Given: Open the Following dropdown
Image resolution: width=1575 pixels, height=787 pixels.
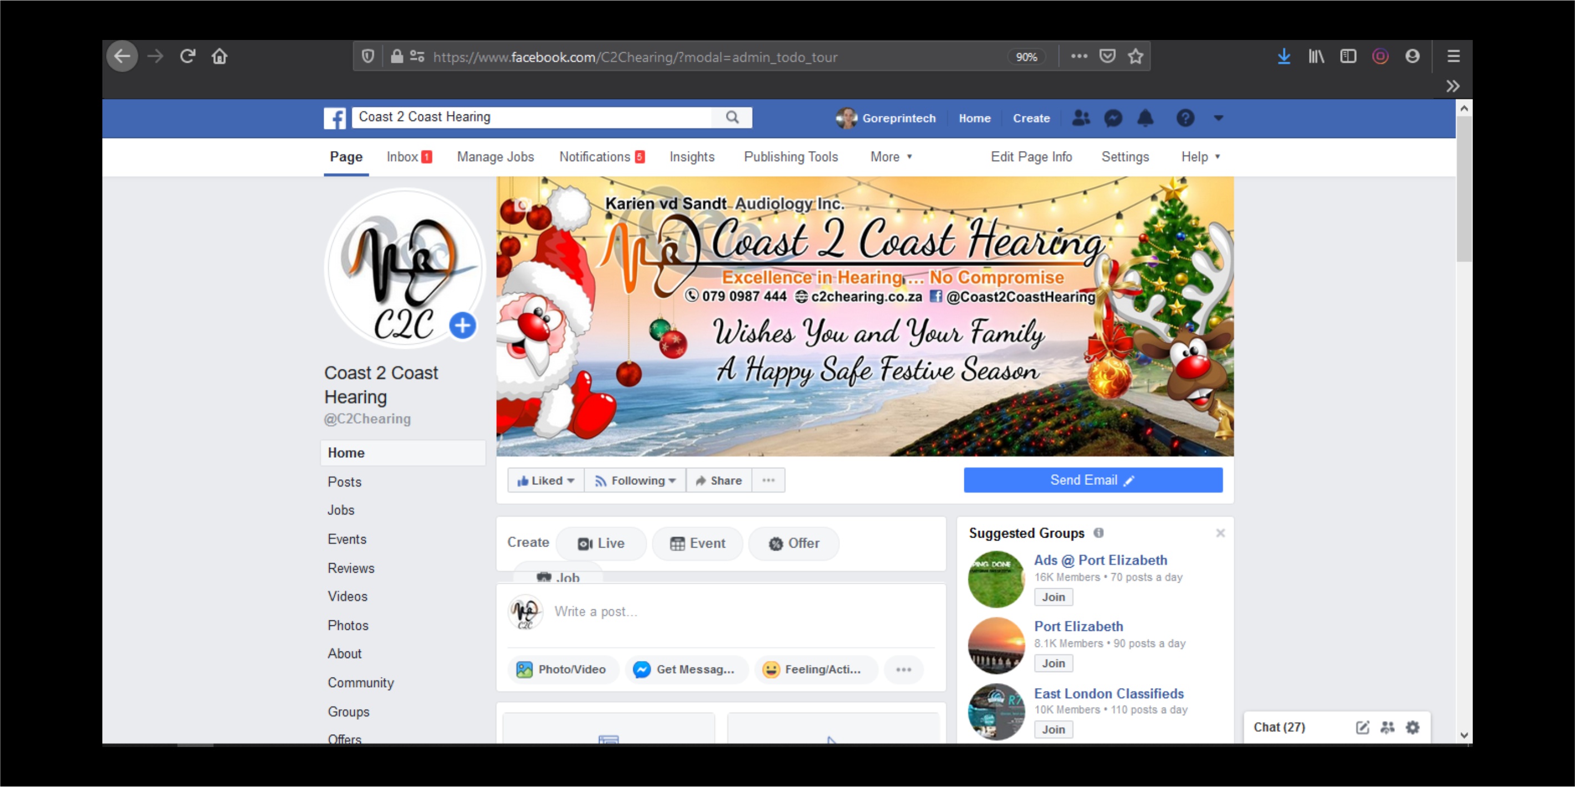Looking at the screenshot, I should (x=636, y=480).
